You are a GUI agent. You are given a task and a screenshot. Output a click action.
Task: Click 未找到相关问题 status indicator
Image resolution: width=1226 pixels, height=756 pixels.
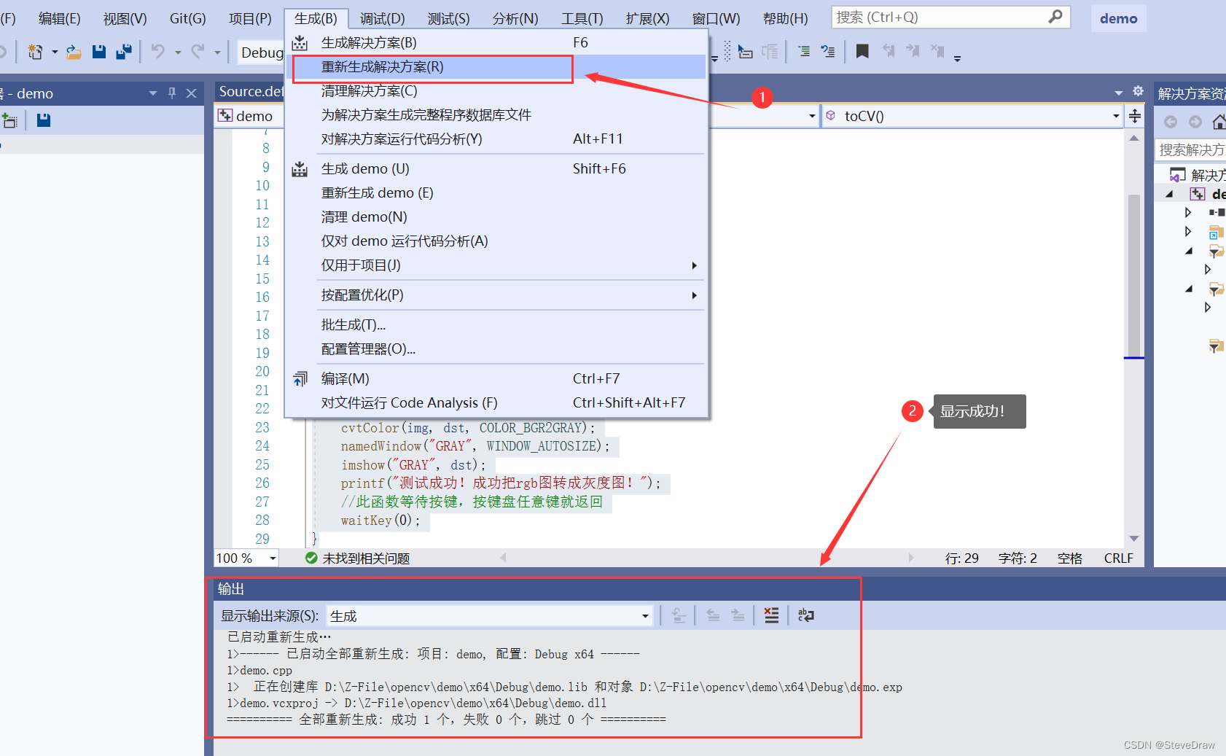tap(357, 558)
